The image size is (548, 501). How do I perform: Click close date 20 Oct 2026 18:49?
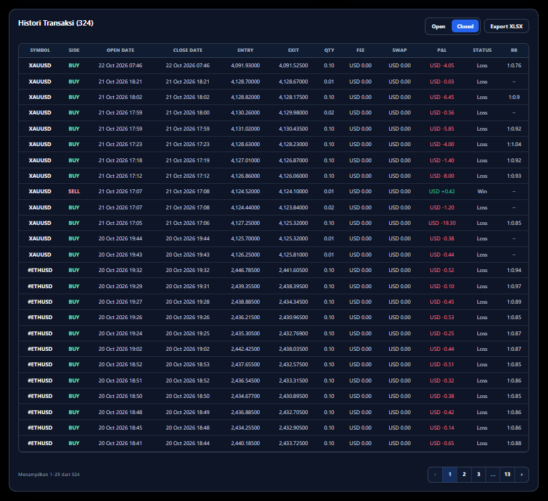[188, 412]
